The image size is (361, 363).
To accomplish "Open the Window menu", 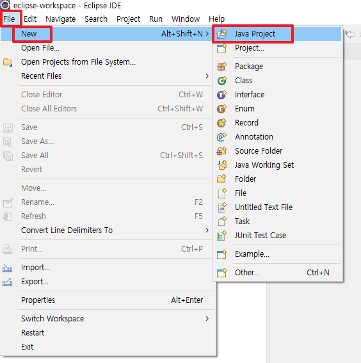I will 186,19.
